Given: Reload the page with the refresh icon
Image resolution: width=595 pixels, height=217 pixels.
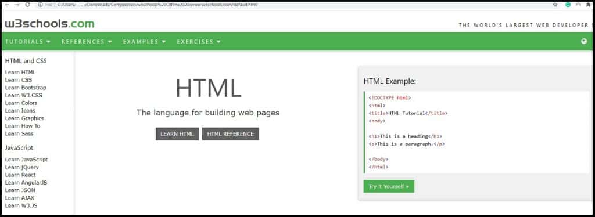Looking at the screenshot, I should click(27, 5).
